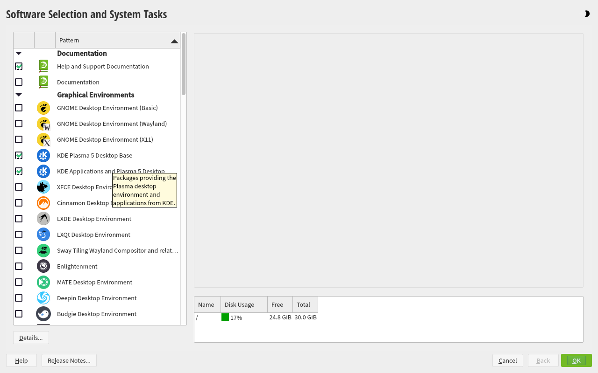Click the Disk Usage column header
Viewport: 598px width, 373px height.
pyautogui.click(x=244, y=304)
